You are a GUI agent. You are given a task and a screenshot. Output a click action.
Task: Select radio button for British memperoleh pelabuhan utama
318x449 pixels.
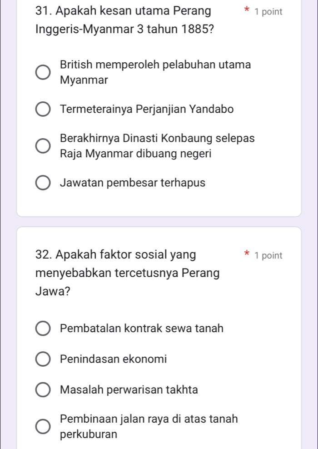[x=43, y=72]
